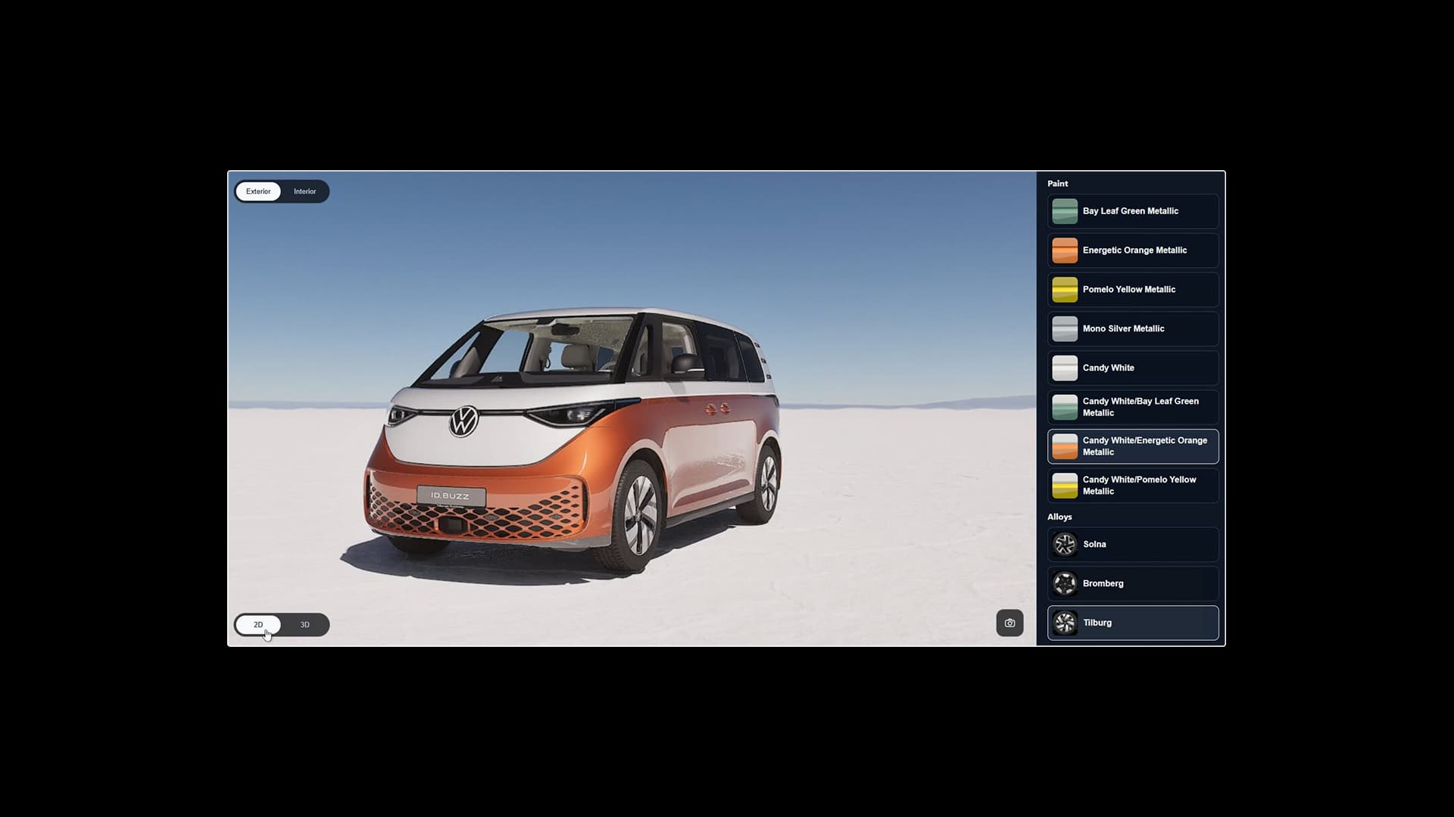
Task: Select the Solna alloy wheel icon
Action: (x=1065, y=544)
